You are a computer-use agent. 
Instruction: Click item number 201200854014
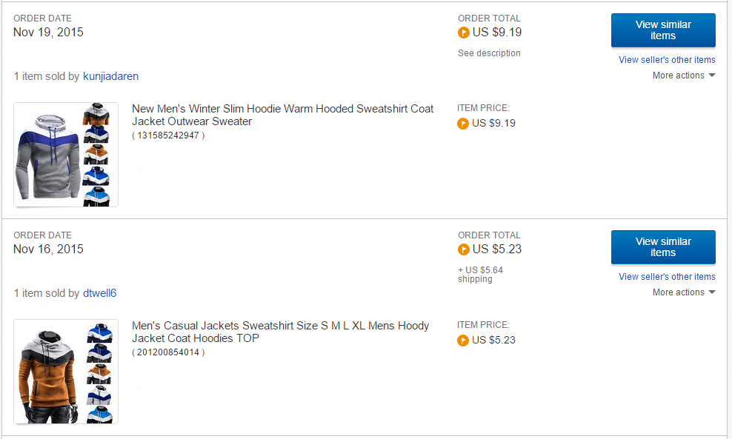(x=168, y=352)
